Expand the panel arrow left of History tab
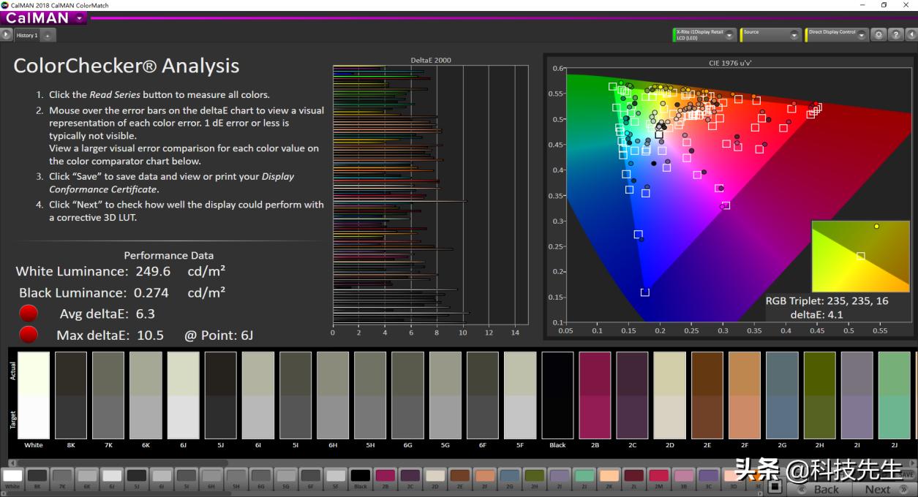 point(7,34)
